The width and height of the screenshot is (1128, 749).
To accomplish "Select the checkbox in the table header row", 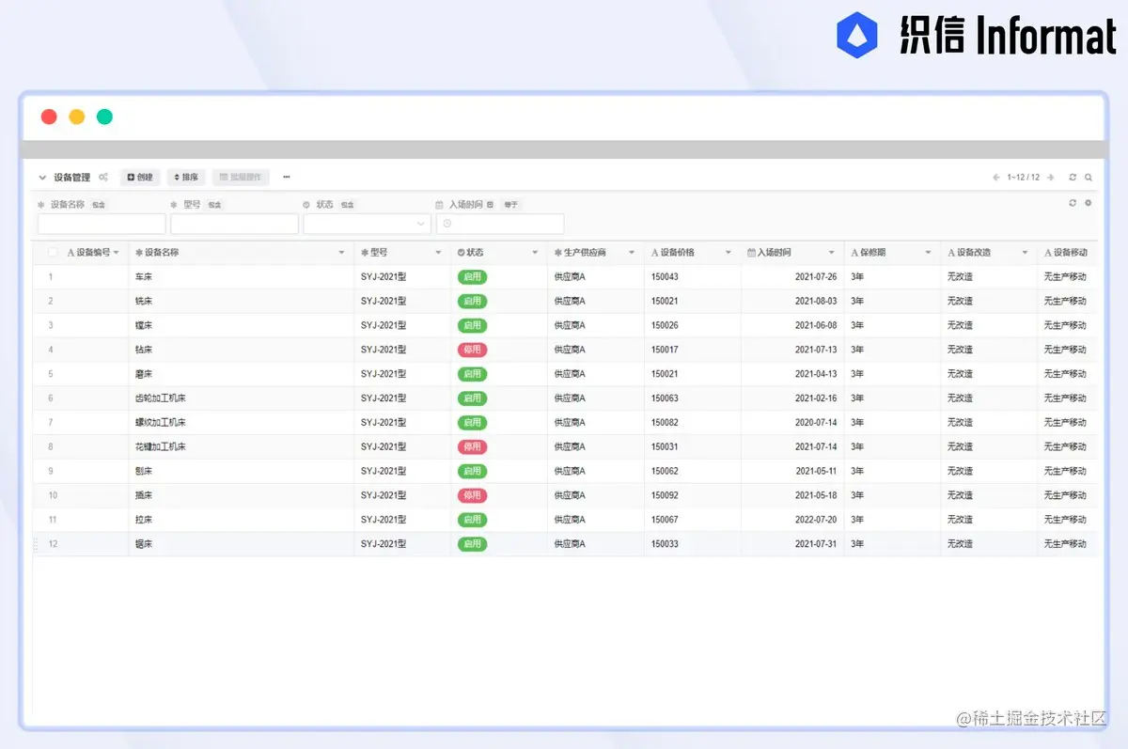I will click(x=53, y=252).
